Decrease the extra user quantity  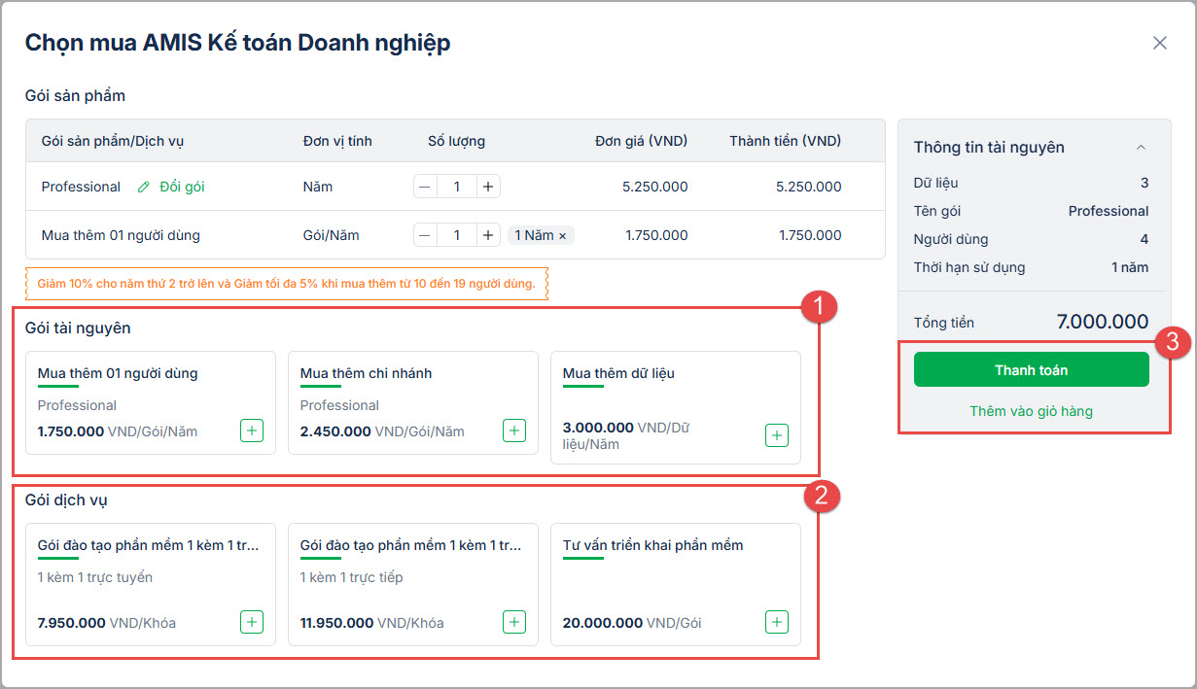click(x=426, y=235)
